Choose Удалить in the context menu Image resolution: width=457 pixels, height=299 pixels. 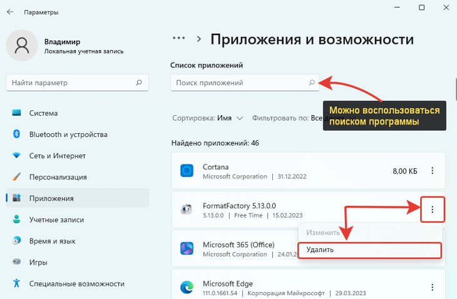coord(369,250)
